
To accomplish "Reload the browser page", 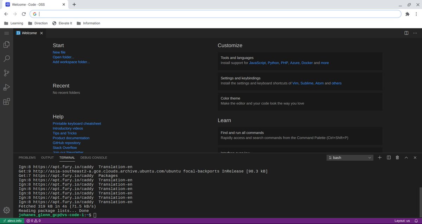I will point(24,14).
